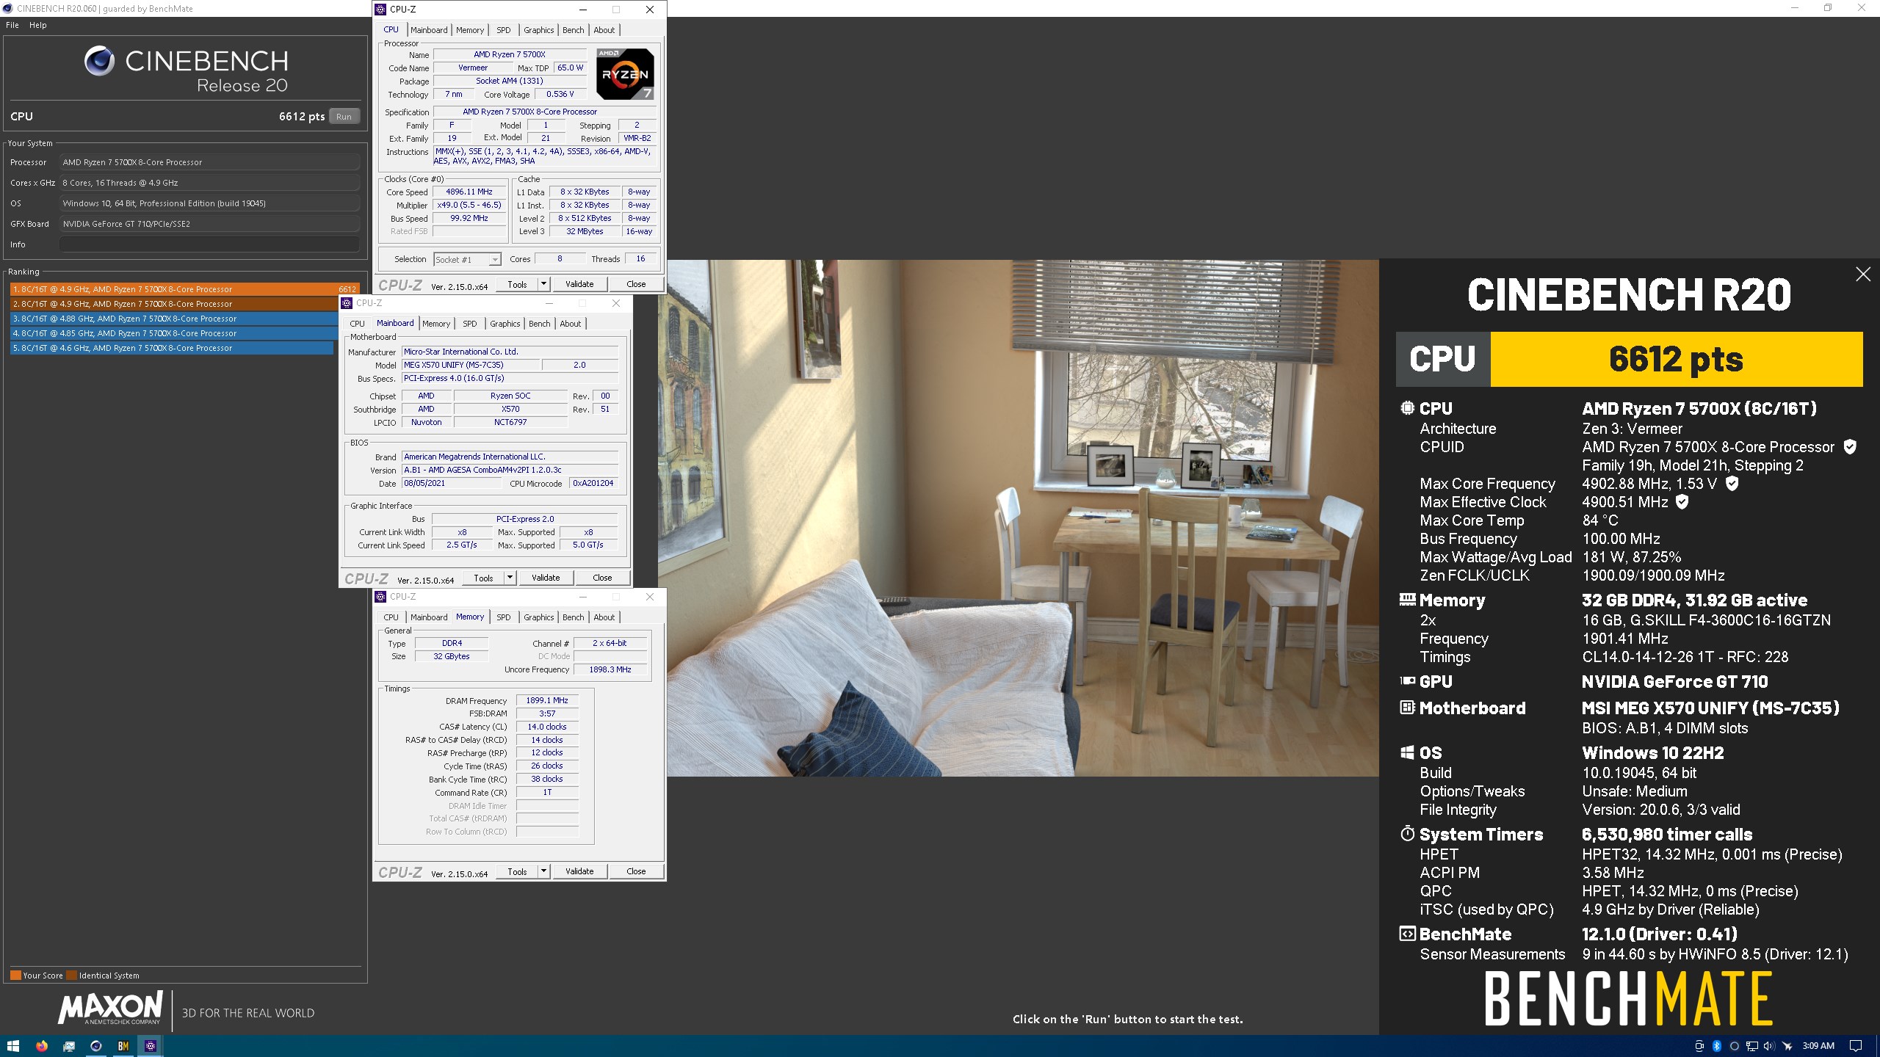Click the Core Speed value 4896.11 MHz
Image resolution: width=1880 pixels, height=1057 pixels.
pos(469,192)
